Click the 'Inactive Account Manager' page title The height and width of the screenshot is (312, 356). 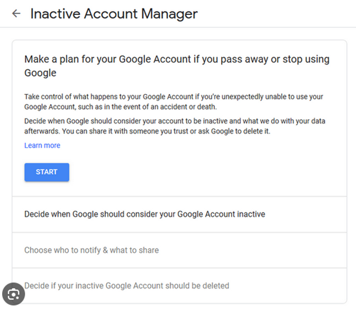[114, 14]
